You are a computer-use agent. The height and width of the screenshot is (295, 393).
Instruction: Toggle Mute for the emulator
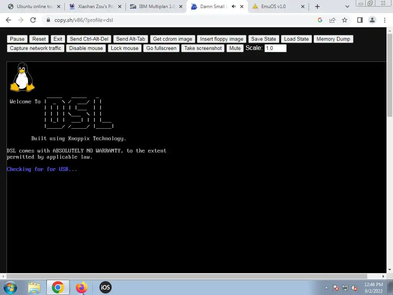tap(235, 48)
